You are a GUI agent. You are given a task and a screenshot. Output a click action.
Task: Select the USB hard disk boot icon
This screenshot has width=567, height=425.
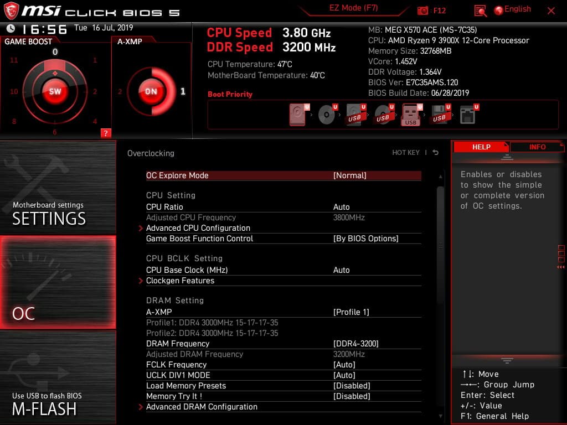(x=356, y=115)
